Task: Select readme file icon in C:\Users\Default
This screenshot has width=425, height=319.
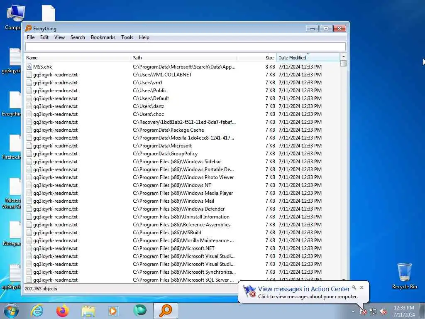Action: pos(29,98)
